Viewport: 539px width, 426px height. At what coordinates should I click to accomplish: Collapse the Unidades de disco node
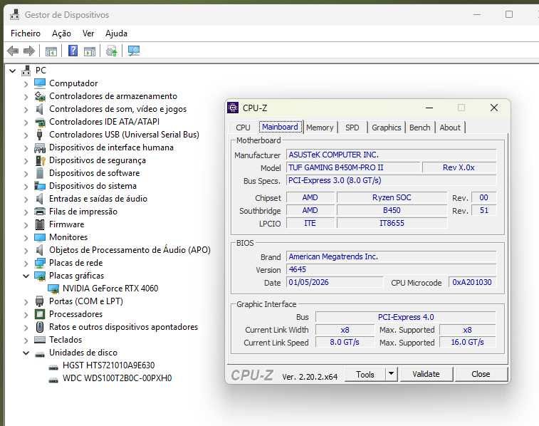[26, 353]
